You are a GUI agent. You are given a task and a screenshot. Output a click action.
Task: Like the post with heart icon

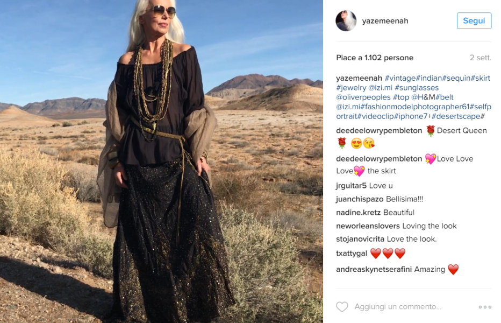click(342, 307)
